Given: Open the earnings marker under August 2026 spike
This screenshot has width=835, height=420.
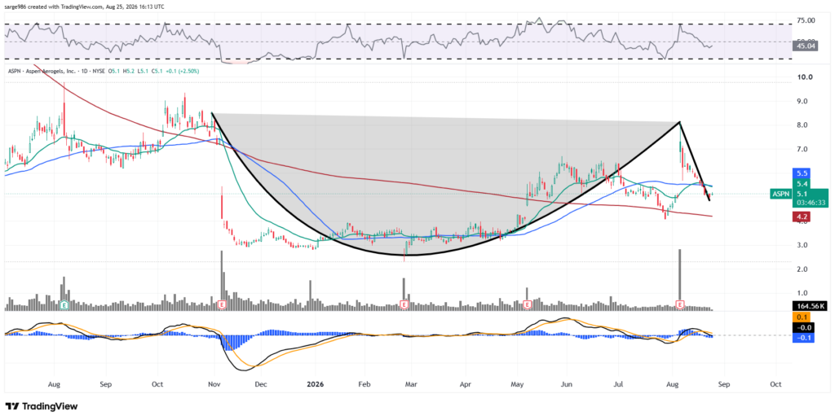Looking at the screenshot, I should tap(680, 304).
